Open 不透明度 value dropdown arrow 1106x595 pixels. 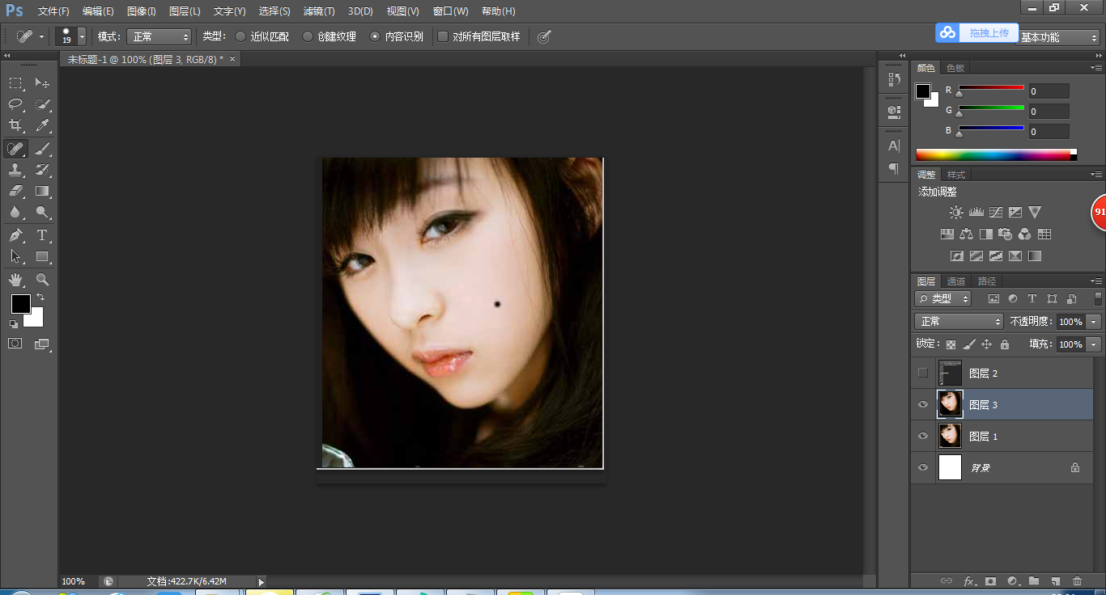coord(1094,322)
